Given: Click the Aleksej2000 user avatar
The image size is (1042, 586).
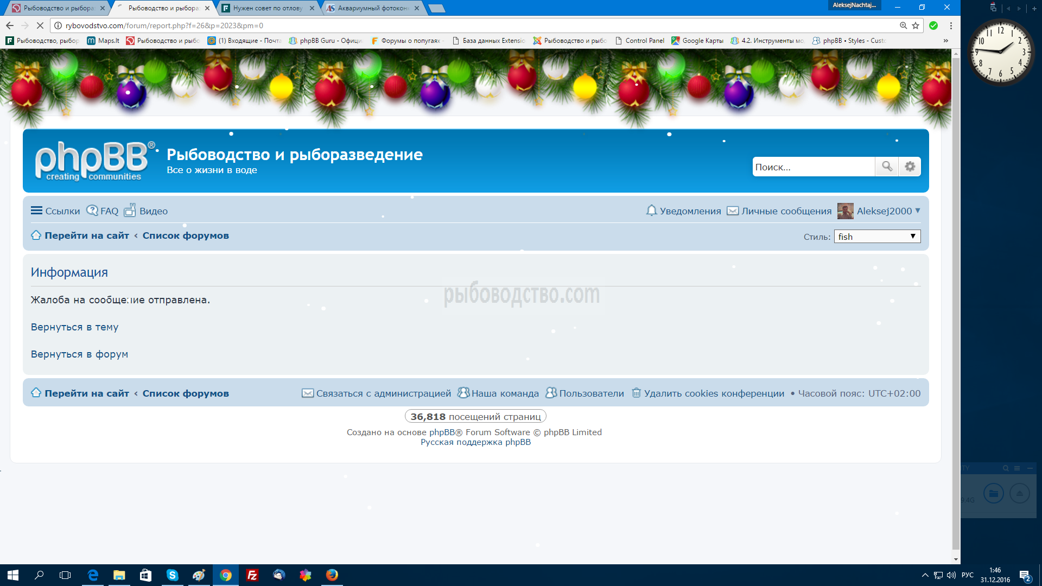Looking at the screenshot, I should (x=845, y=211).
